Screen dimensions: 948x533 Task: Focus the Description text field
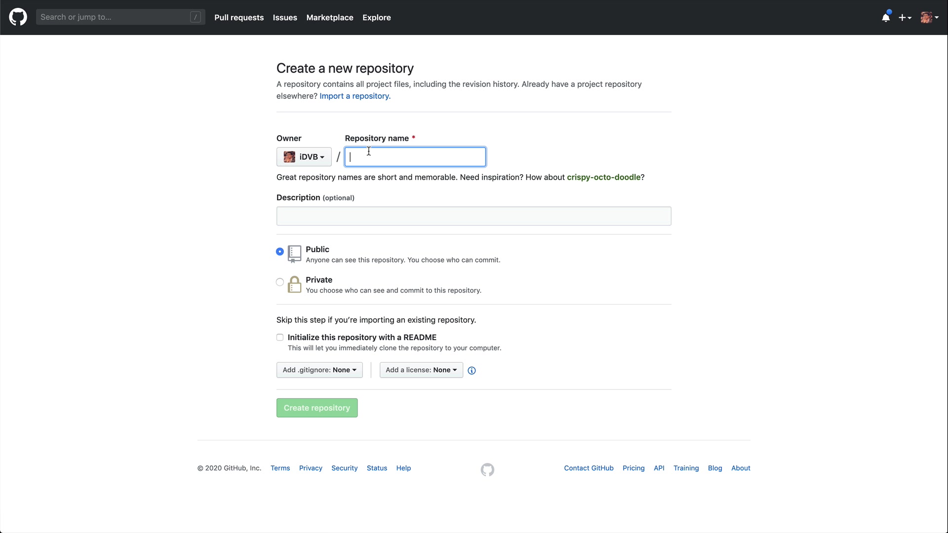[474, 216]
